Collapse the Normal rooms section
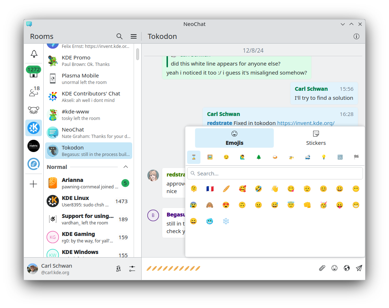The height and width of the screenshot is (308, 389). [x=126, y=167]
